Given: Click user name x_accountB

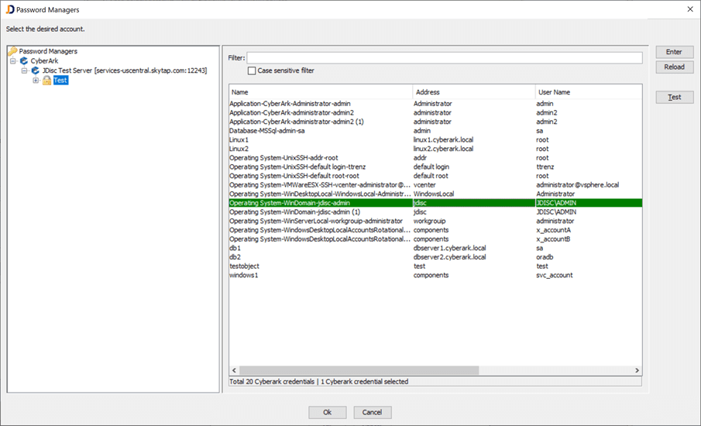Looking at the screenshot, I should tap(554, 239).
